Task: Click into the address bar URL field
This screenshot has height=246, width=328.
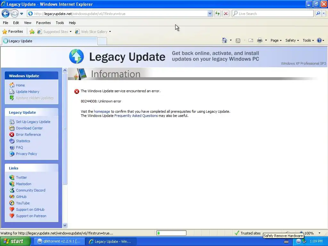Action: coord(120,14)
